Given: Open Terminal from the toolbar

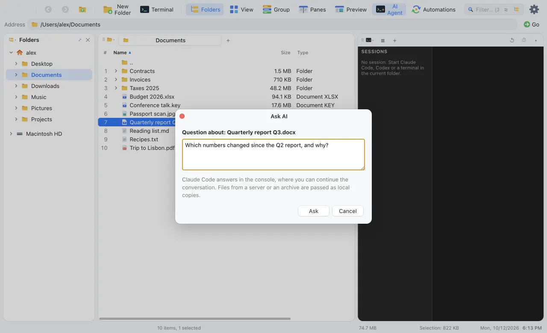Looking at the screenshot, I should [x=157, y=9].
